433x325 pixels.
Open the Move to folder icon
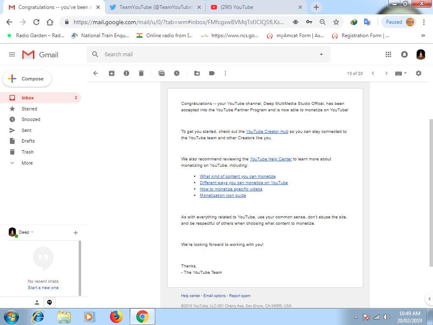197,73
